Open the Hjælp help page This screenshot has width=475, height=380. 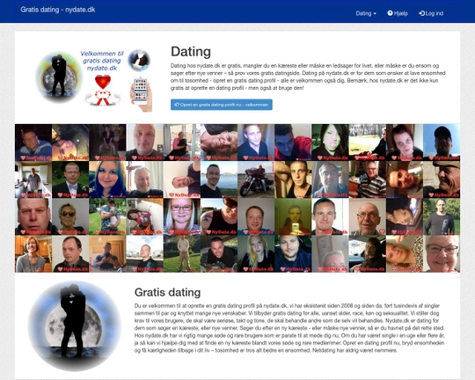[398, 13]
